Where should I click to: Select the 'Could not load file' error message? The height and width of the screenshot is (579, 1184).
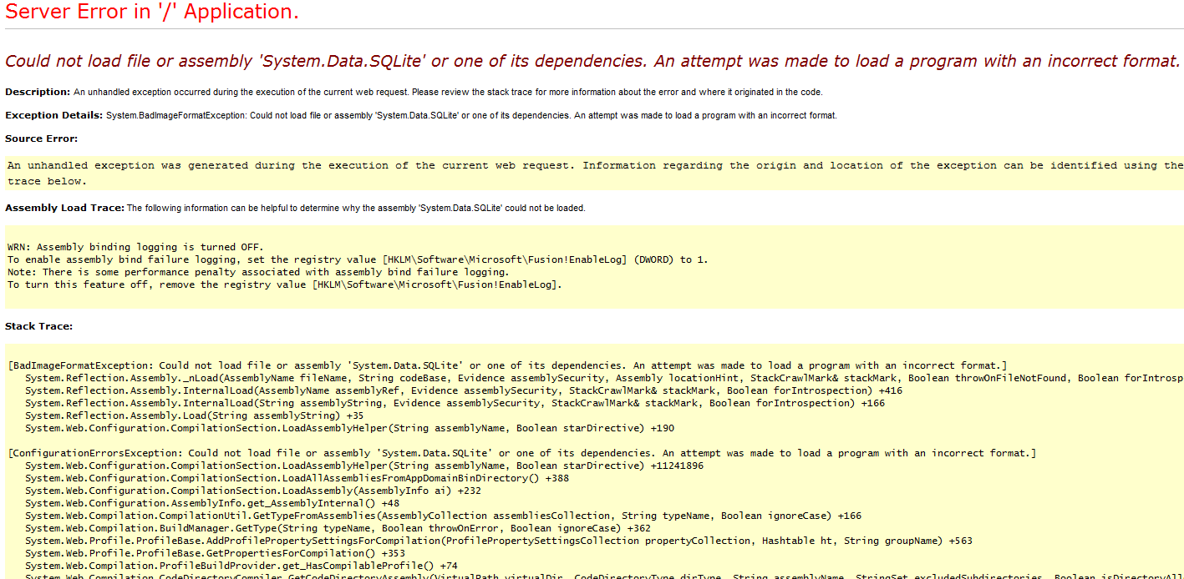pyautogui.click(x=585, y=60)
